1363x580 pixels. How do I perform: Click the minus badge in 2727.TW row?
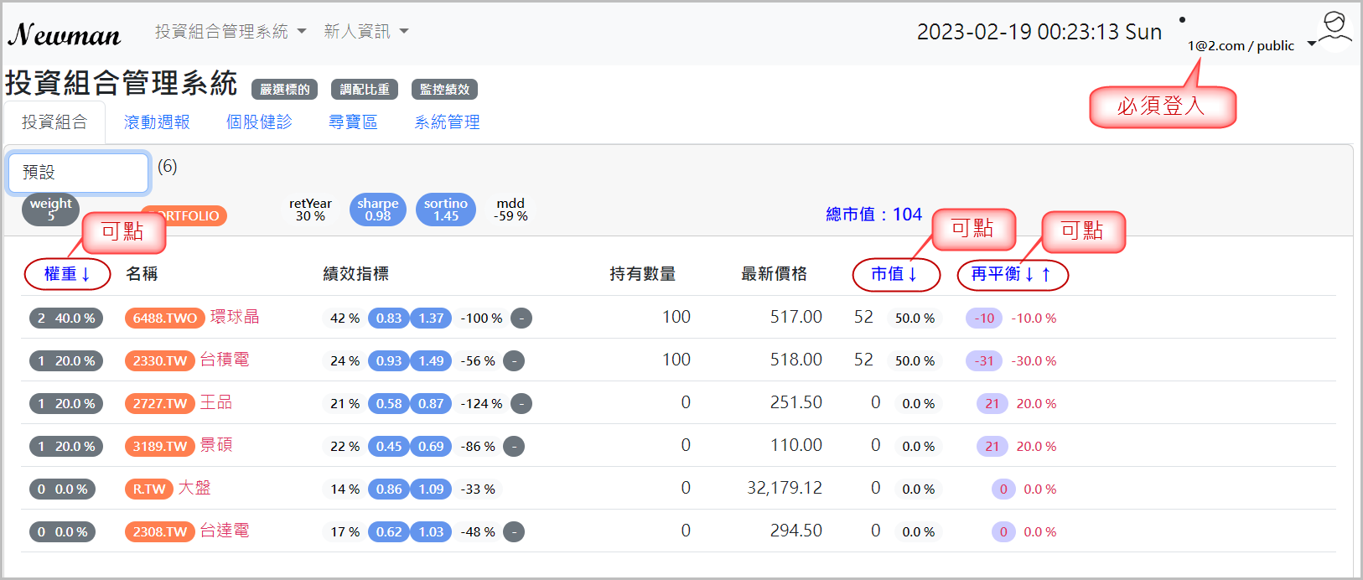click(521, 404)
